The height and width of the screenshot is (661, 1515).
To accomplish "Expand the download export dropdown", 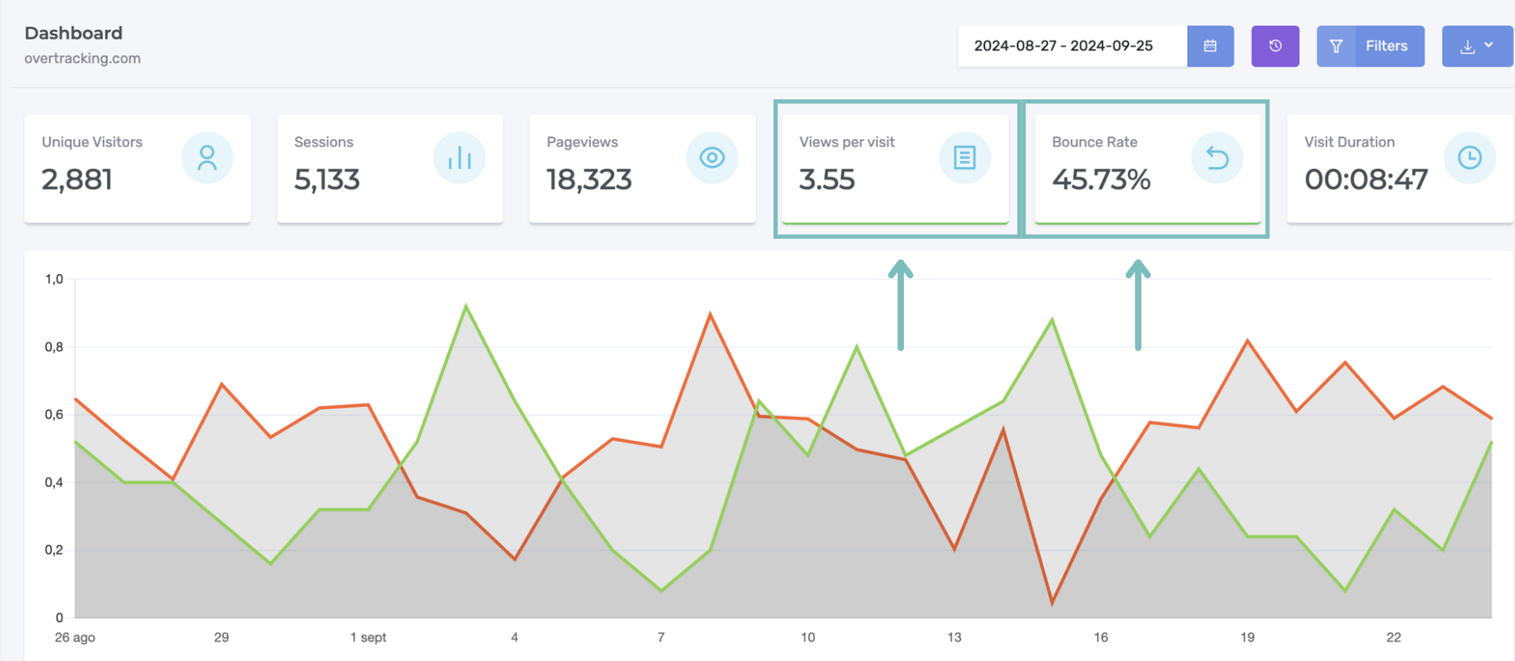I will pyautogui.click(x=1477, y=46).
